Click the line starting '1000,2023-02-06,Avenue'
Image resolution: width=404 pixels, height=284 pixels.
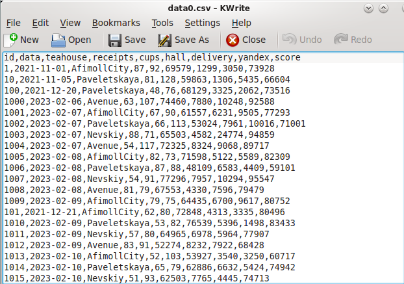[x=140, y=101]
